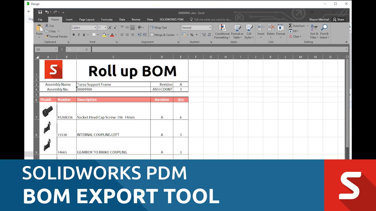Click the Sort & Filter icon
This screenshot has height=211, width=376.
pyautogui.click(x=314, y=31)
